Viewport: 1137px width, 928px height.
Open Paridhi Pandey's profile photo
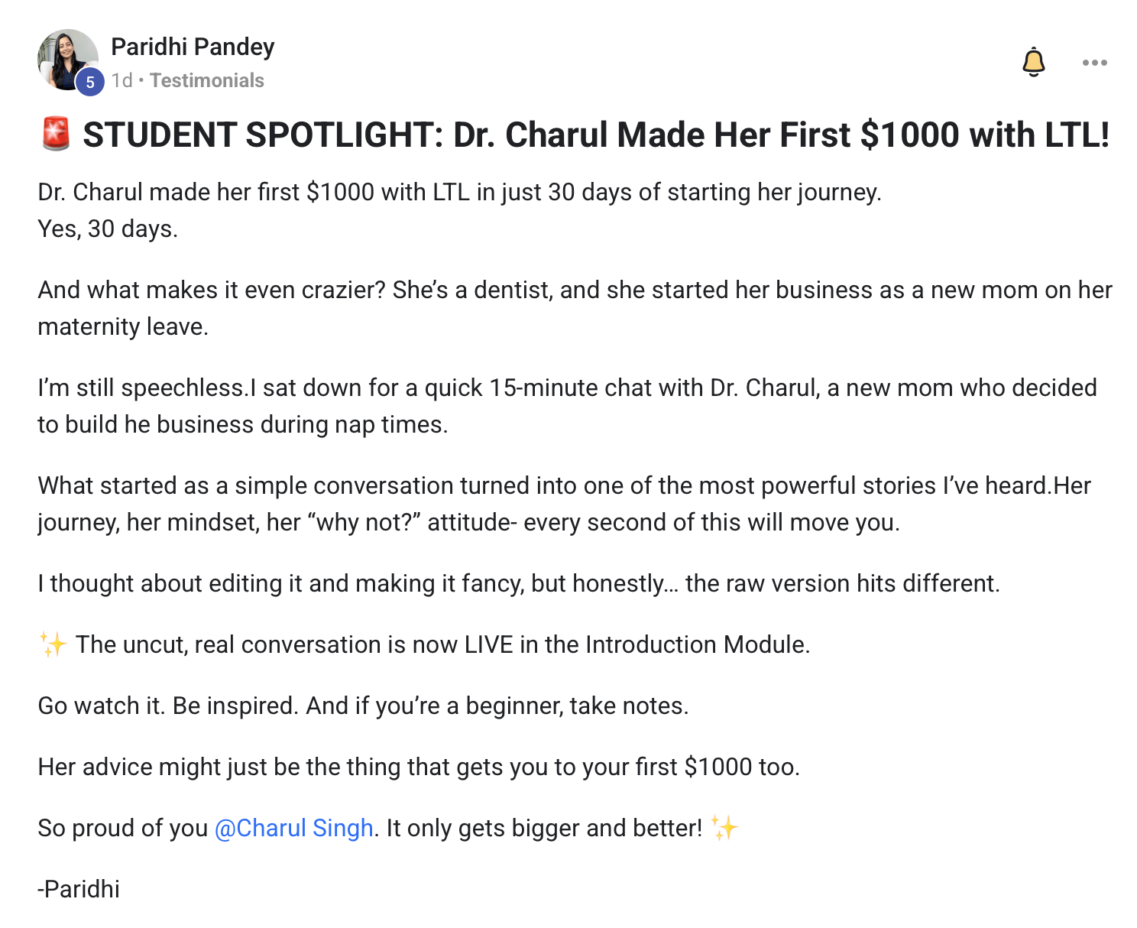[66, 58]
